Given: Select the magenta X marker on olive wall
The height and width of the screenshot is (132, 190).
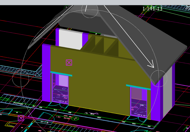Looking at the screenshot, I should [x=69, y=63].
